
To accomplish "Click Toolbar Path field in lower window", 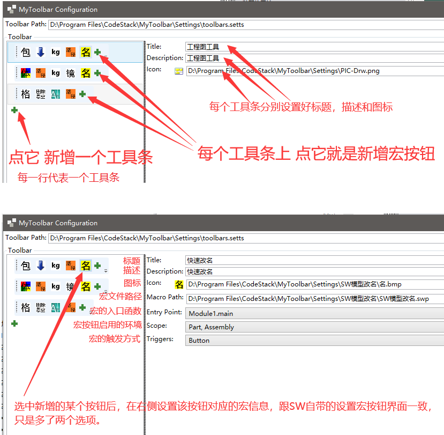I will click(246, 238).
